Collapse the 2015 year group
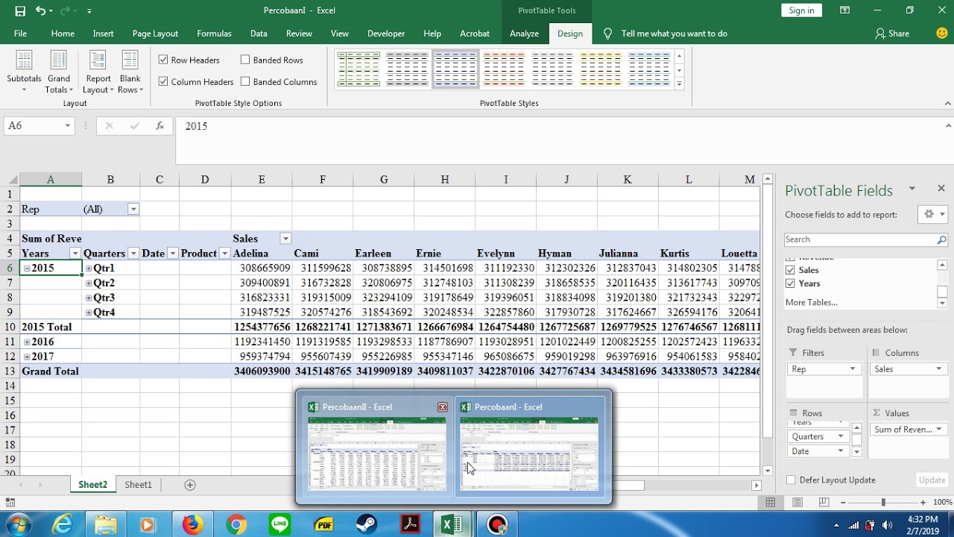Screen dimensions: 954x537 (27, 268)
